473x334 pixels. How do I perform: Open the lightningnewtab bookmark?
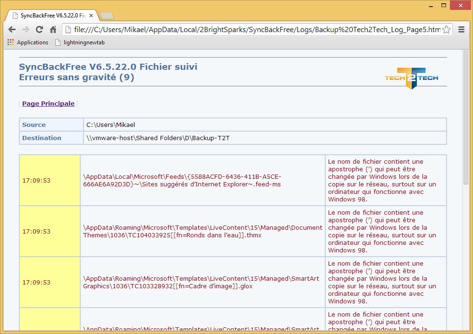(80, 42)
